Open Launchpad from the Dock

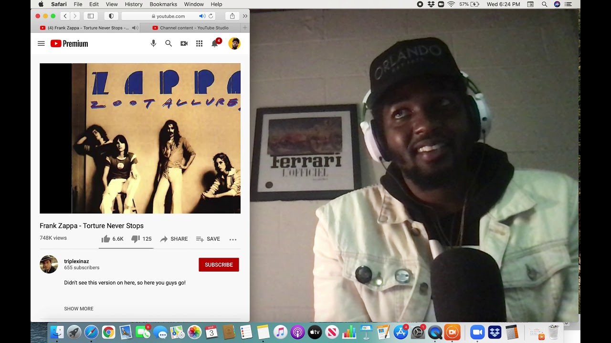[x=74, y=332]
